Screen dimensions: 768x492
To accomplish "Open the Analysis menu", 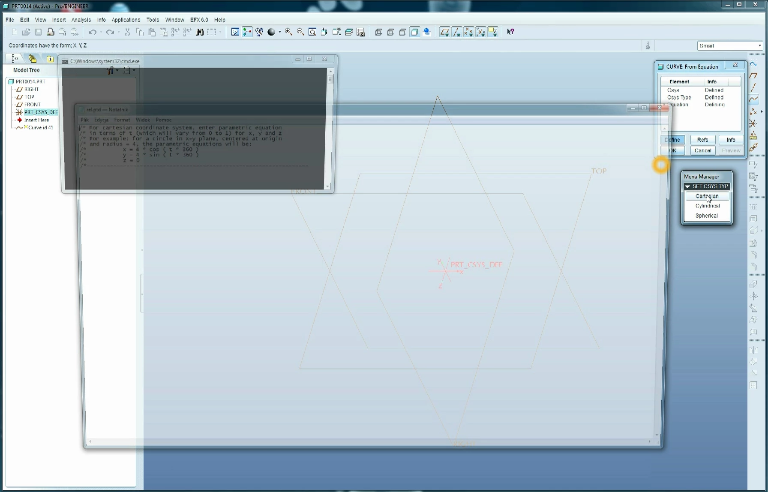I will [x=81, y=20].
